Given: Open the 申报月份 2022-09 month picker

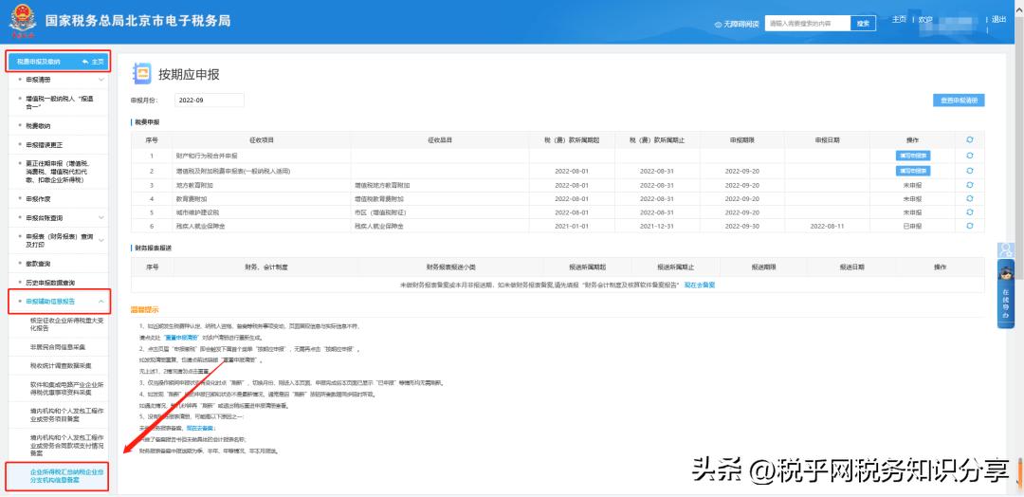Looking at the screenshot, I should click(x=209, y=100).
